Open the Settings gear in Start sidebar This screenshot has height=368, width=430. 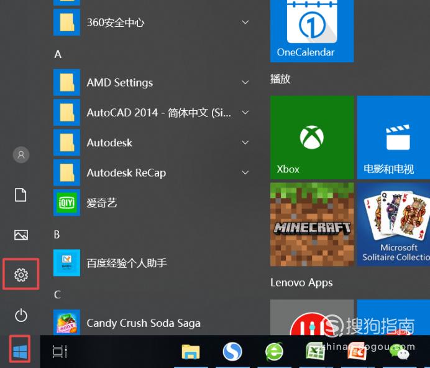pyautogui.click(x=21, y=275)
